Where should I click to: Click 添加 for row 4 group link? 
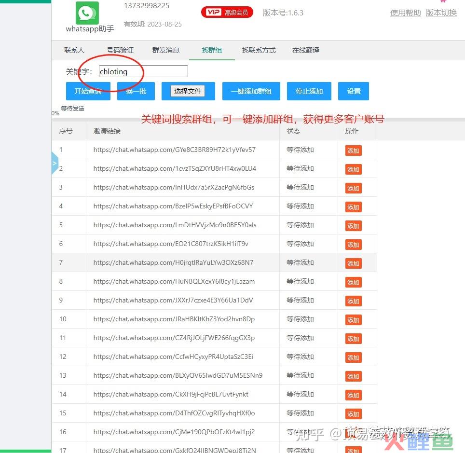(x=353, y=207)
